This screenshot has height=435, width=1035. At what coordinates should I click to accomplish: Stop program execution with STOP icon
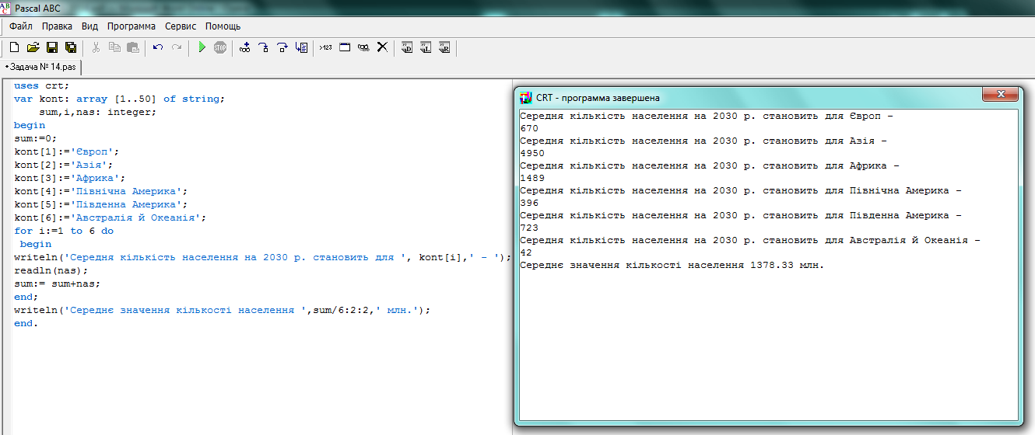(220, 47)
